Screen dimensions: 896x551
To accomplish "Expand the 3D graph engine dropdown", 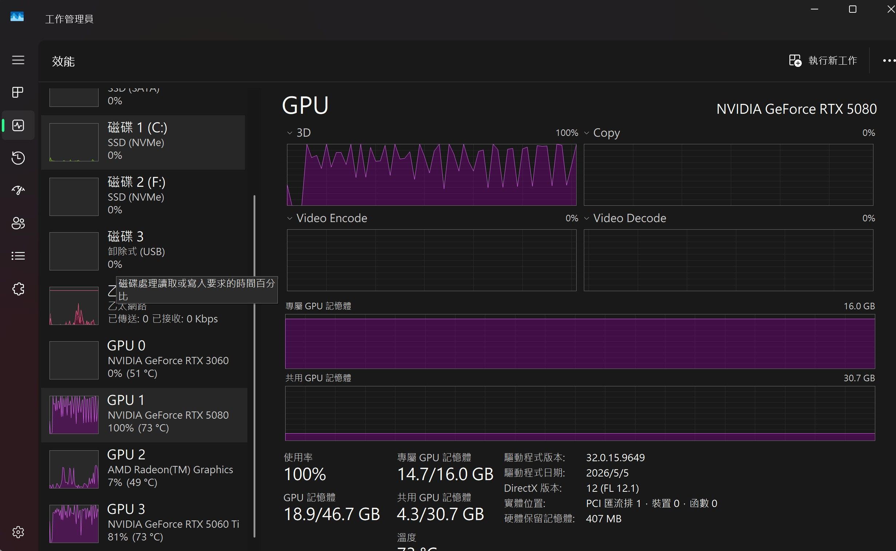I will tap(290, 133).
